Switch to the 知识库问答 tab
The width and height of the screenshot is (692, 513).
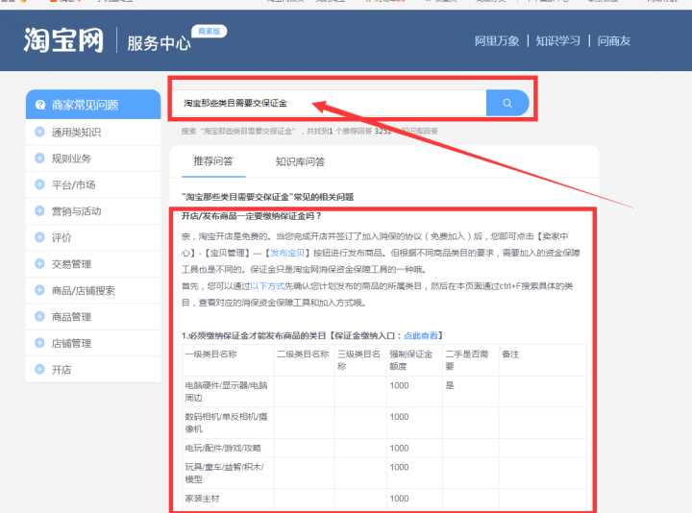tap(300, 161)
